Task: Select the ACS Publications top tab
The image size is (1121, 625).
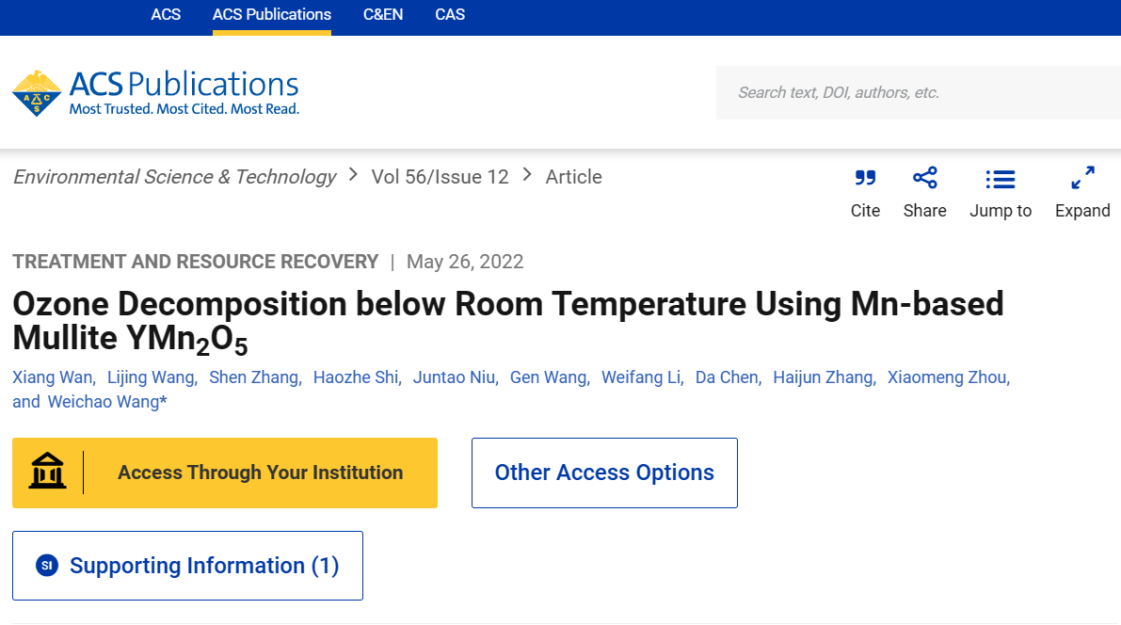Action: (272, 15)
